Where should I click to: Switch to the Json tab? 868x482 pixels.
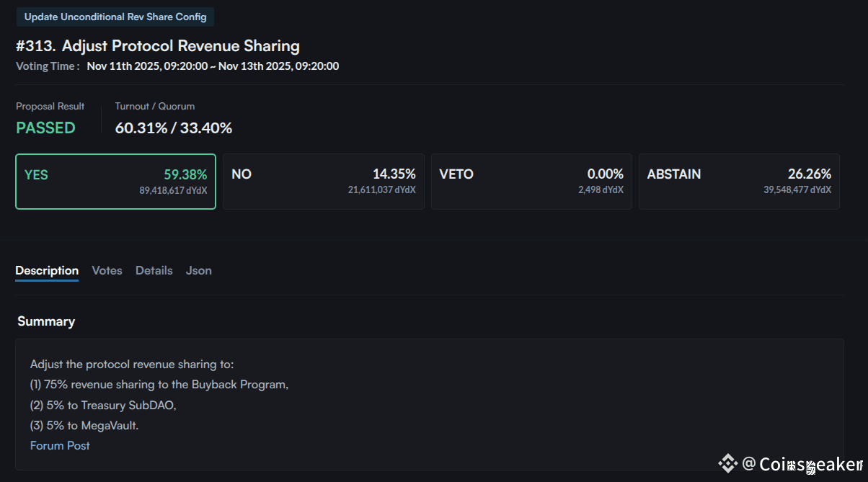coord(199,271)
